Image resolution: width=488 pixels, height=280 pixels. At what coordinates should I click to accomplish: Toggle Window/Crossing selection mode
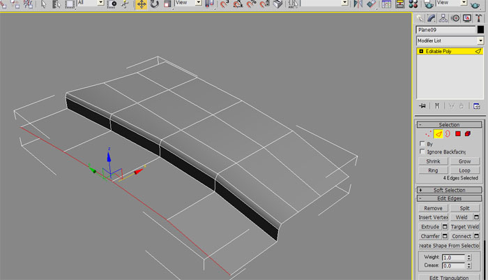(112, 4)
